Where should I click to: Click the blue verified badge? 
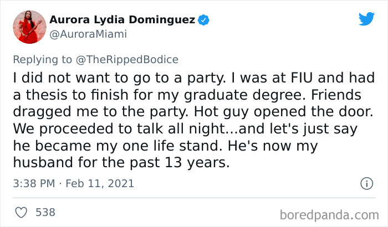204,20
